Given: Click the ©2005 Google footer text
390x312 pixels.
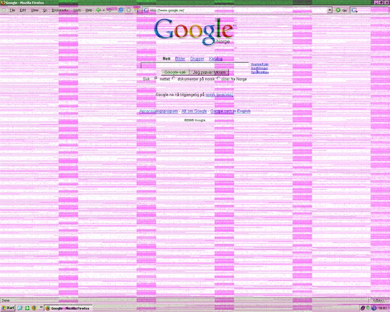Looking at the screenshot, I should (195, 120).
